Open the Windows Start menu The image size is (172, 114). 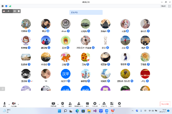(59, 111)
